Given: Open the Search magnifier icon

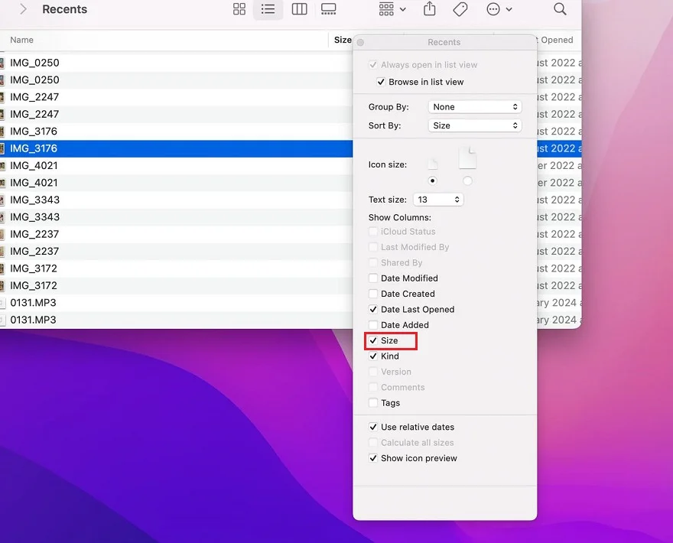Looking at the screenshot, I should [560, 9].
